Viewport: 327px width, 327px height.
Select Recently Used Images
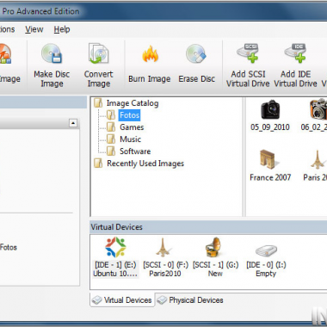(145, 163)
